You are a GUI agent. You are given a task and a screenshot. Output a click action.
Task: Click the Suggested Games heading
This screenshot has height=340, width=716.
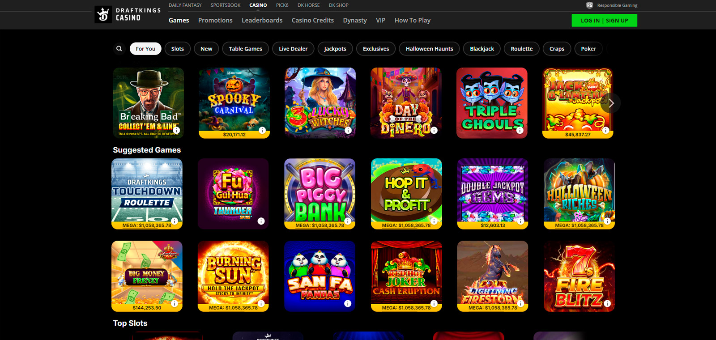147,150
